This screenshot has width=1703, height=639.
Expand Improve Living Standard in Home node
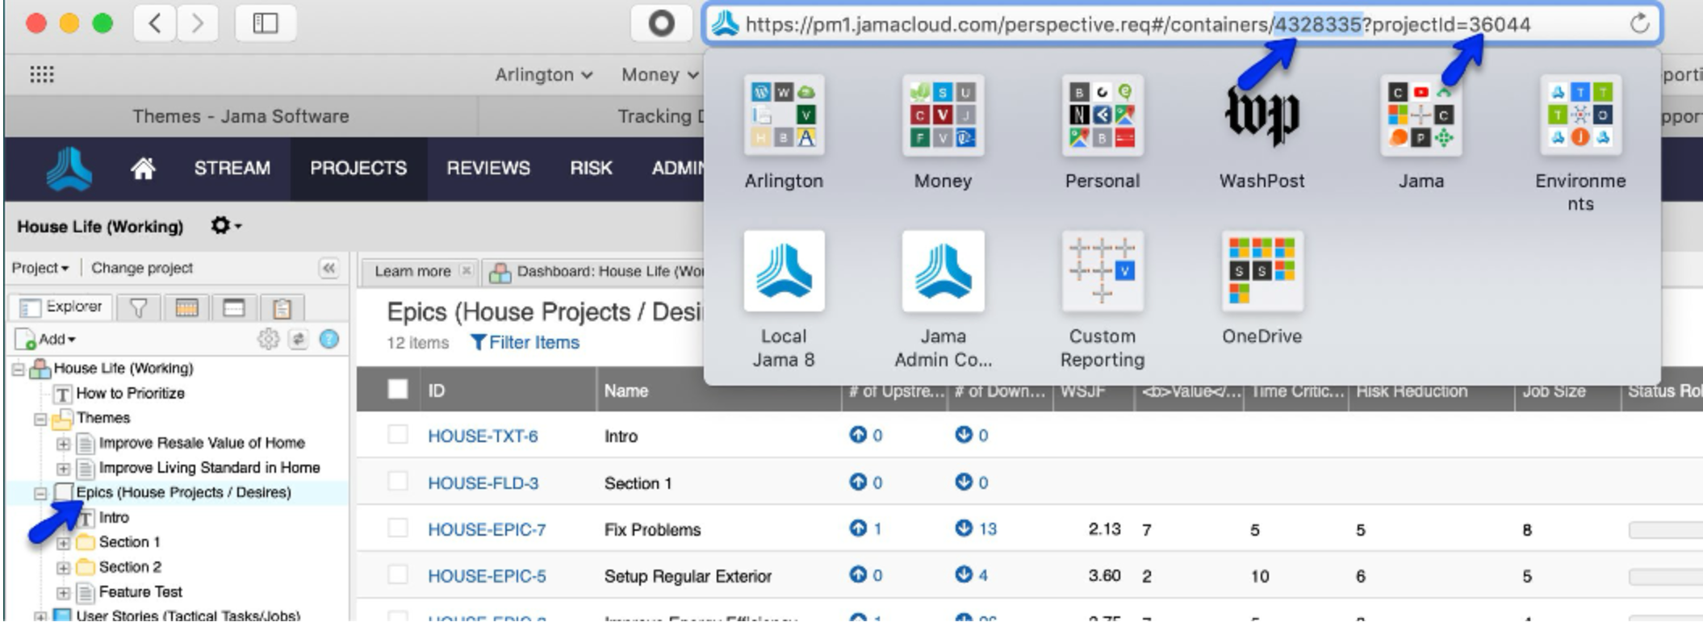(x=63, y=469)
